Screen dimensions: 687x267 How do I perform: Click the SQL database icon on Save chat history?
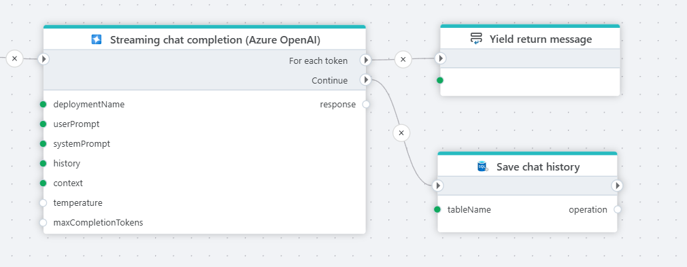(483, 166)
